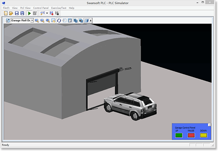The height and width of the screenshot is (152, 221).
Task: Click the green UP button
Action: (x=179, y=135)
